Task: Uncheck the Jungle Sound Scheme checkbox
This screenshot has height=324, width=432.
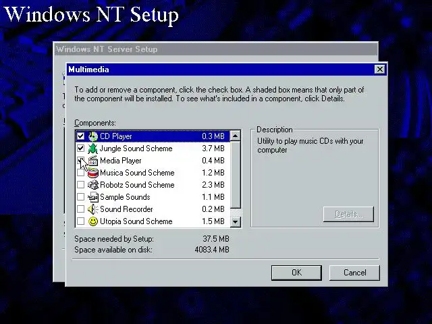Action: 80,148
